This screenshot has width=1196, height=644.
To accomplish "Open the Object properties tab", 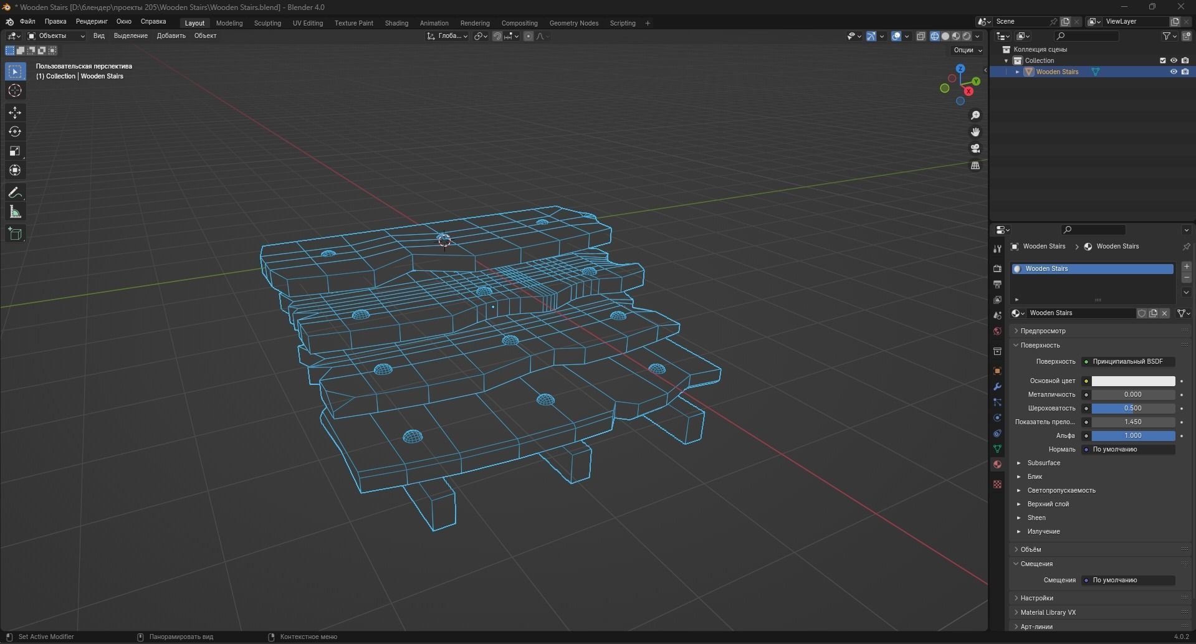I will [997, 371].
